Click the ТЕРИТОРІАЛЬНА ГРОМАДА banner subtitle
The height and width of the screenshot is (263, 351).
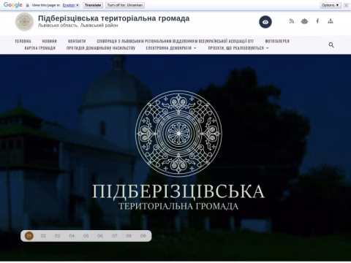coord(178,206)
